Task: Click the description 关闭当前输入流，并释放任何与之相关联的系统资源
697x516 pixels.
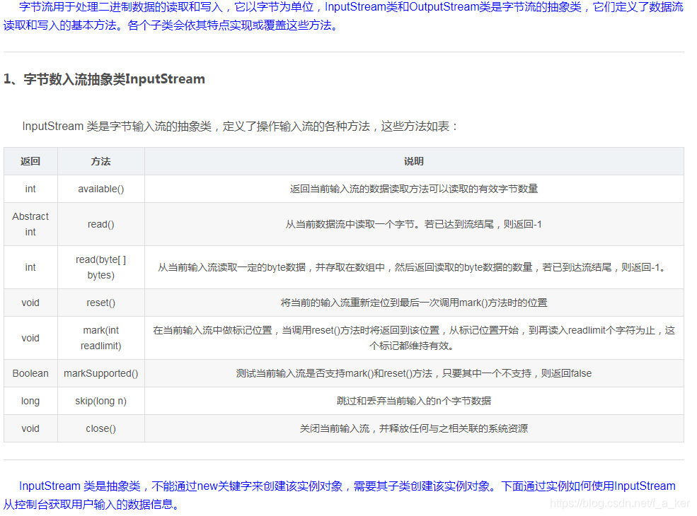Action: point(414,428)
